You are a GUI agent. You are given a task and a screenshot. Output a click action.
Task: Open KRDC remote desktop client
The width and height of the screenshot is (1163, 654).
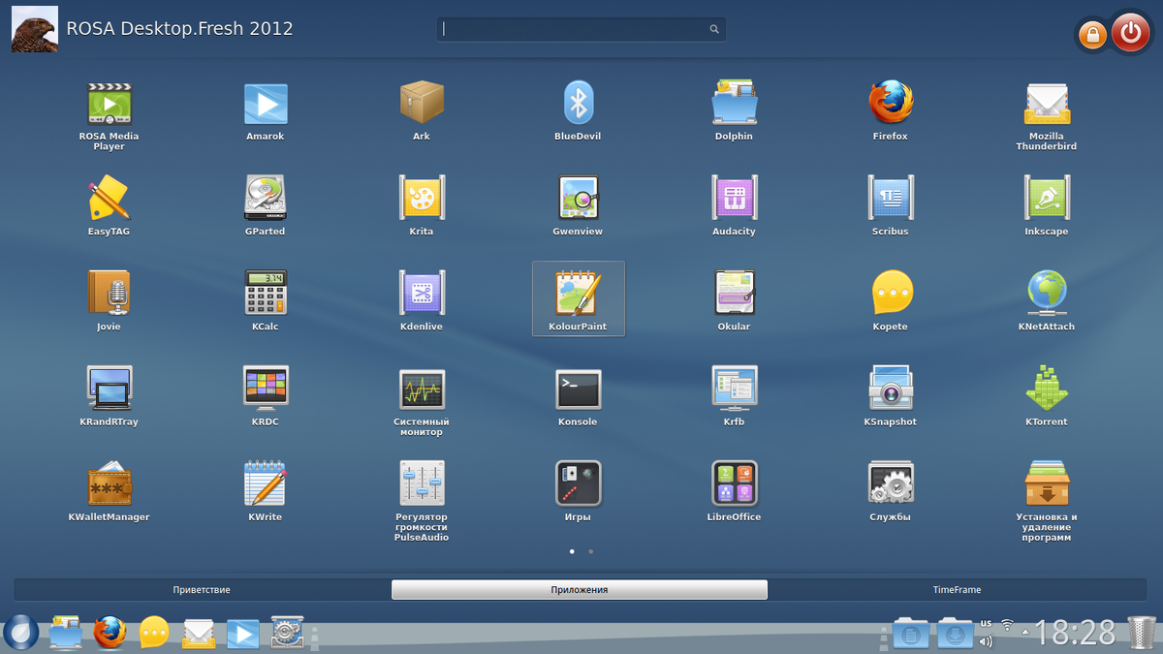click(x=266, y=395)
